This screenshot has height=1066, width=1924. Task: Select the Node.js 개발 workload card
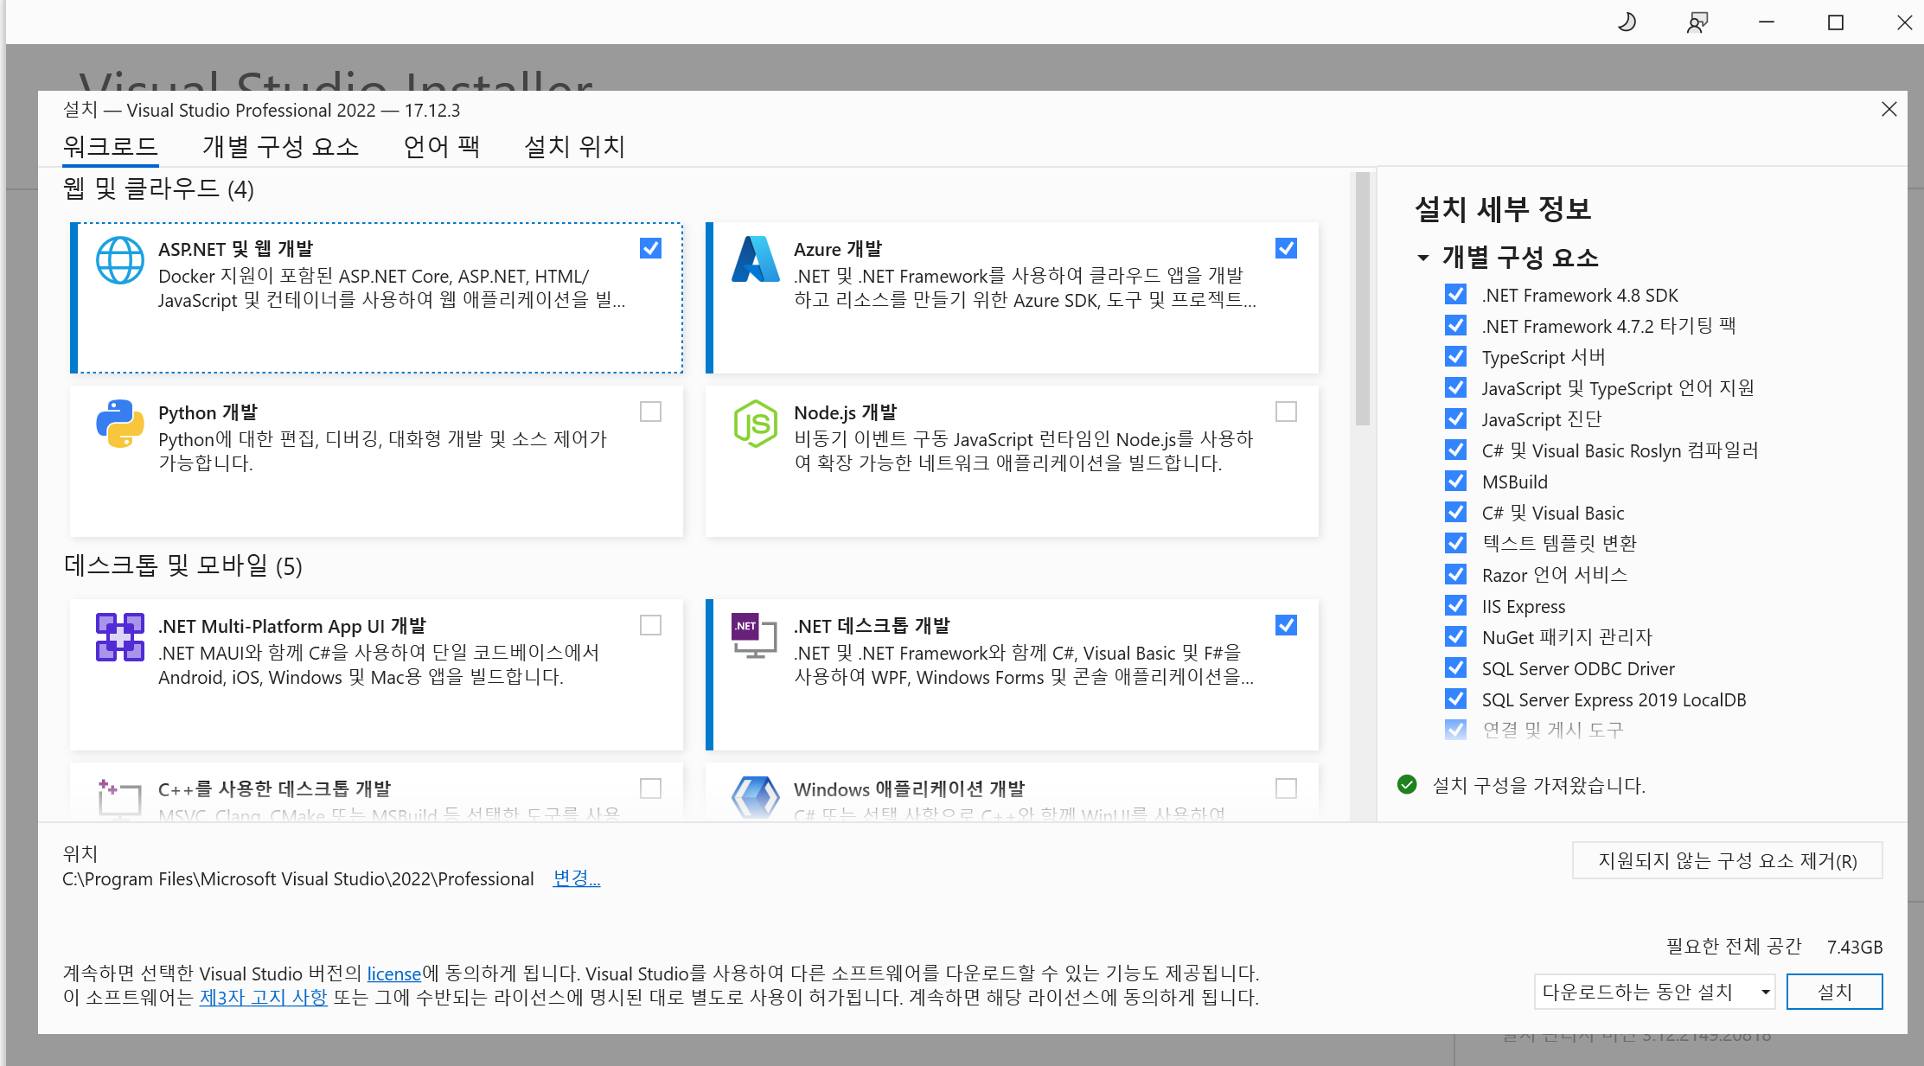click(x=1012, y=461)
